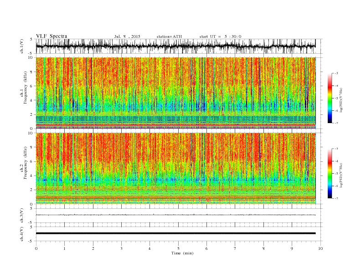Click the "start UT = 5 :30: 0" text
The width and height of the screenshot is (361, 279).
220,36
